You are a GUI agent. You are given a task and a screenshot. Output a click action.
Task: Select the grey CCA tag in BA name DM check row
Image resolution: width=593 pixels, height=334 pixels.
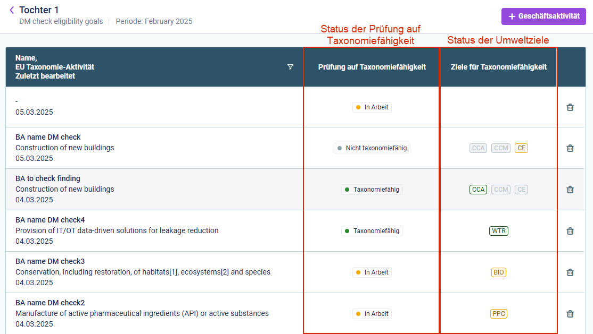point(478,148)
